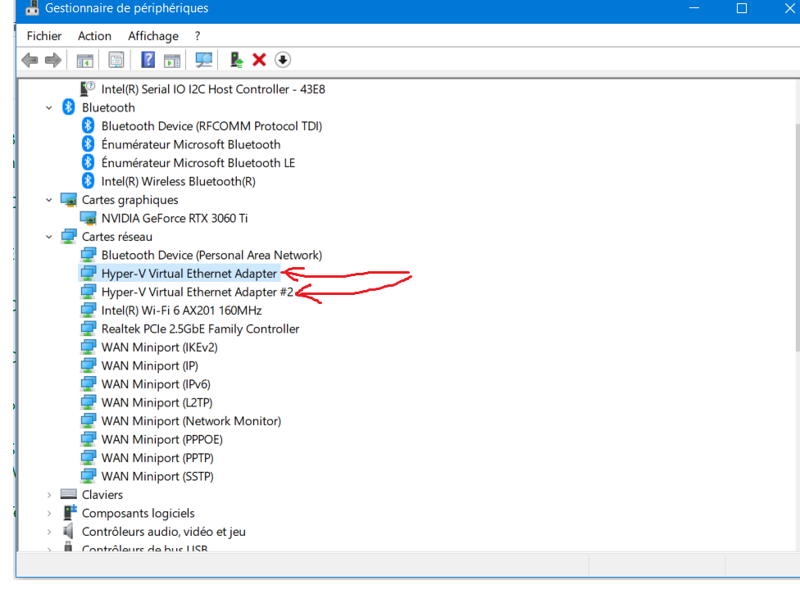Select Énumérateur Microsoft Bluetooth
The width and height of the screenshot is (800, 594).
[x=191, y=144]
